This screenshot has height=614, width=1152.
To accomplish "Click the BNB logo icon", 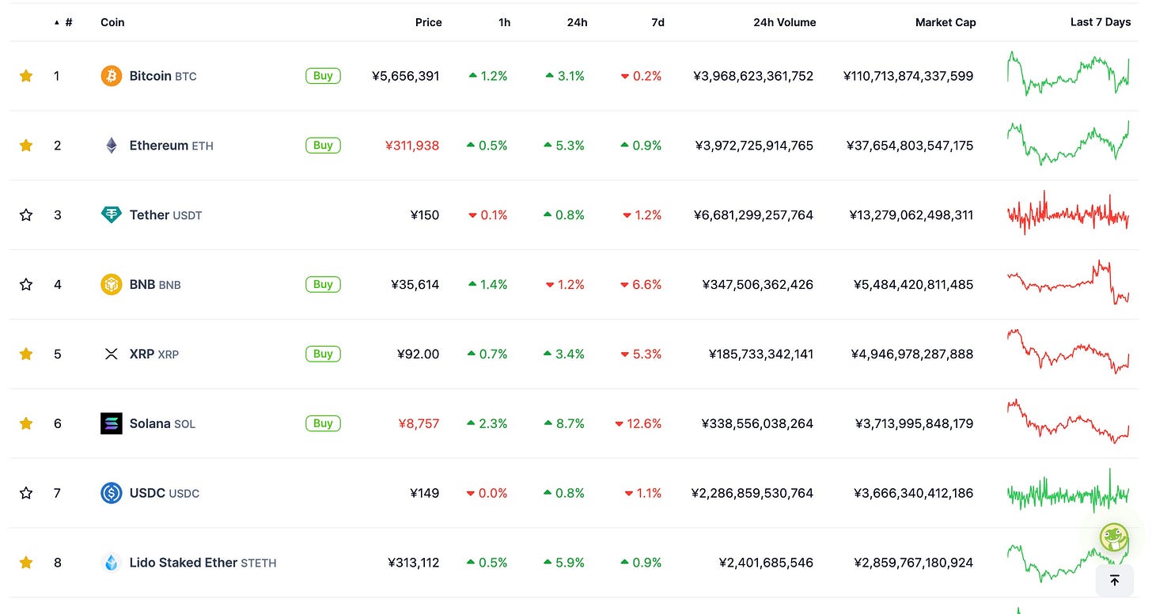I will coord(112,285).
